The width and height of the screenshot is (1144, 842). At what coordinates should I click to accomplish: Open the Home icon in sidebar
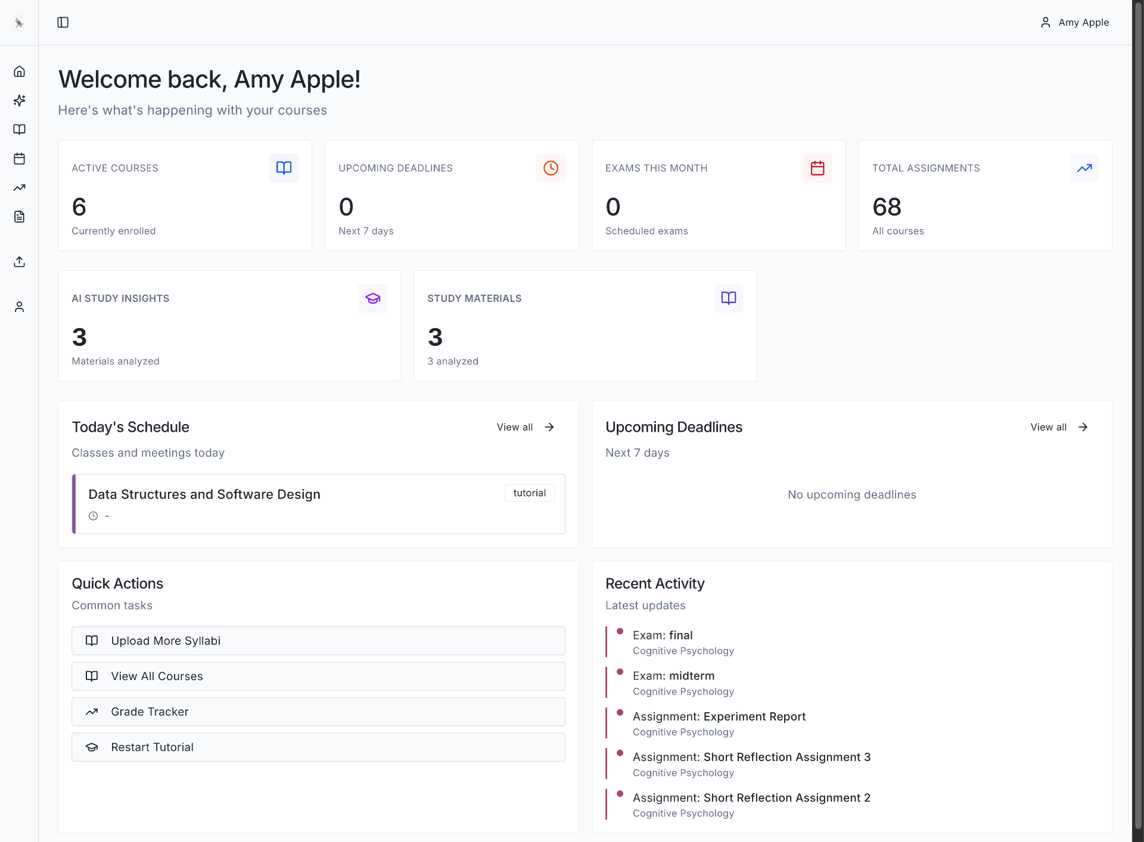(x=19, y=71)
